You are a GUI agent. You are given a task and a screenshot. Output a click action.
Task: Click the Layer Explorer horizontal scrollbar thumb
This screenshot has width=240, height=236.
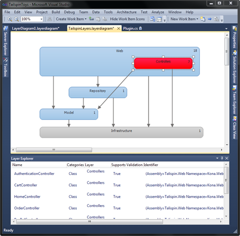tap(90, 222)
